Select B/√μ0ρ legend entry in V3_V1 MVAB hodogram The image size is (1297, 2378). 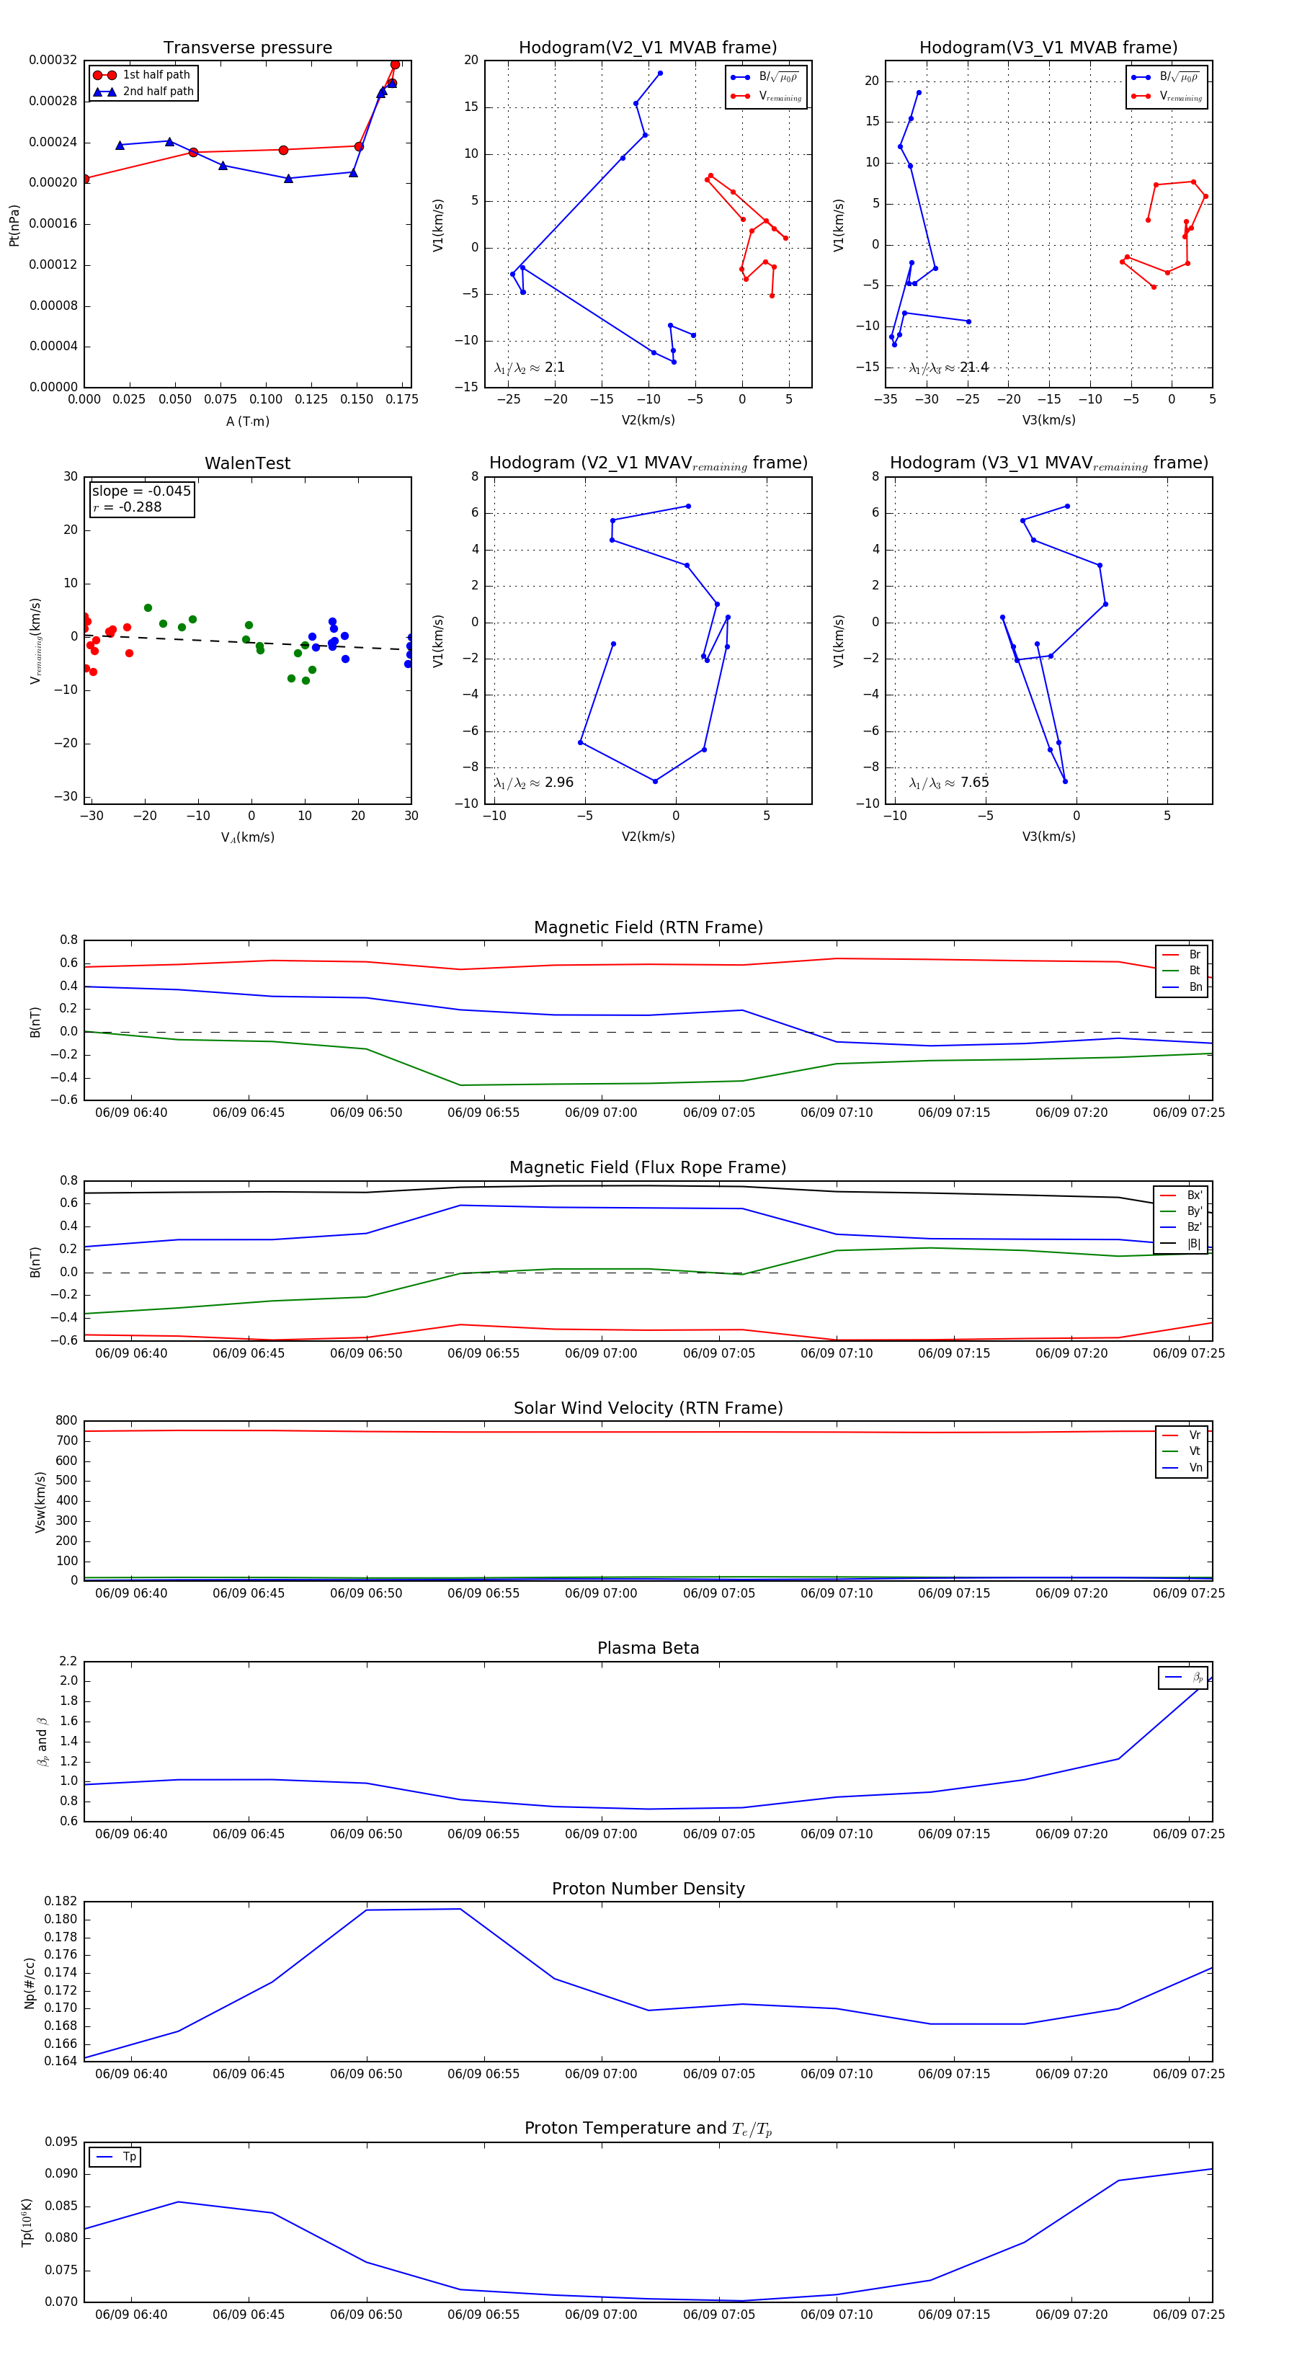coord(1166,76)
